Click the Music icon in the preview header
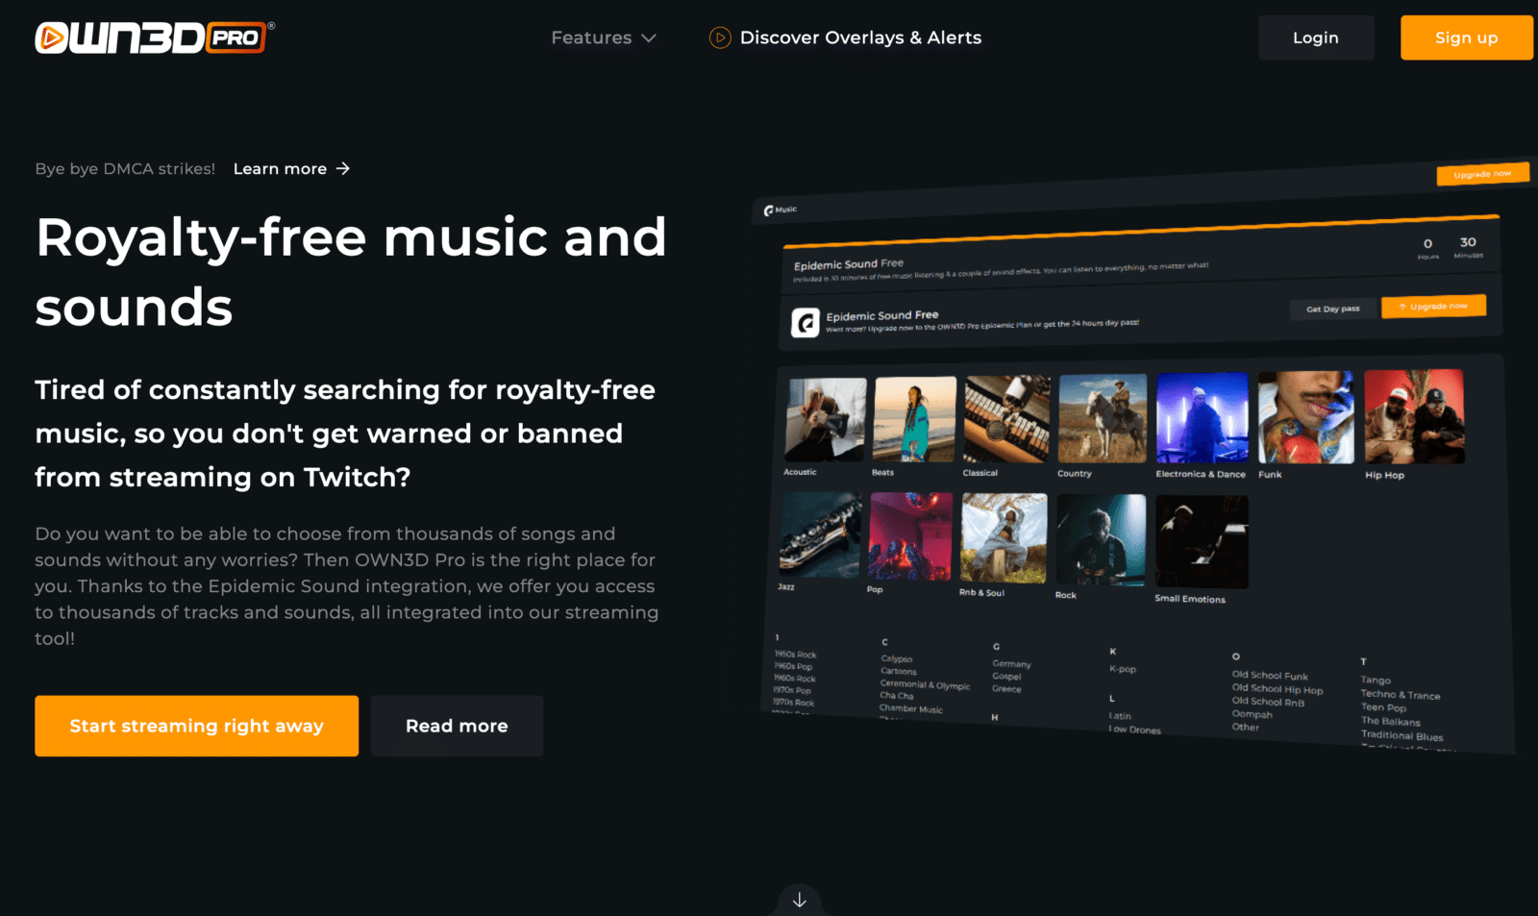 click(x=769, y=210)
